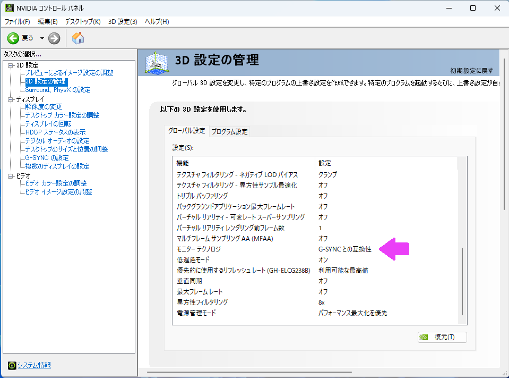
Task: Click the main panel vertical scrollbar
Action: 504,134
